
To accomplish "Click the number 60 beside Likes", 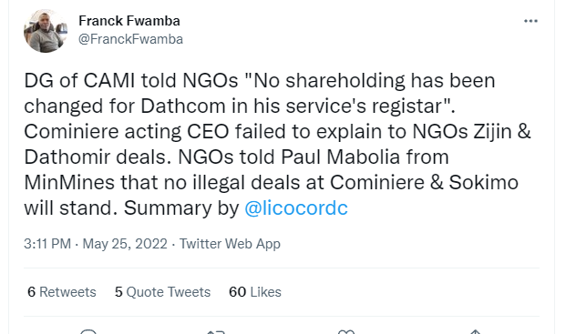I will 238,292.
